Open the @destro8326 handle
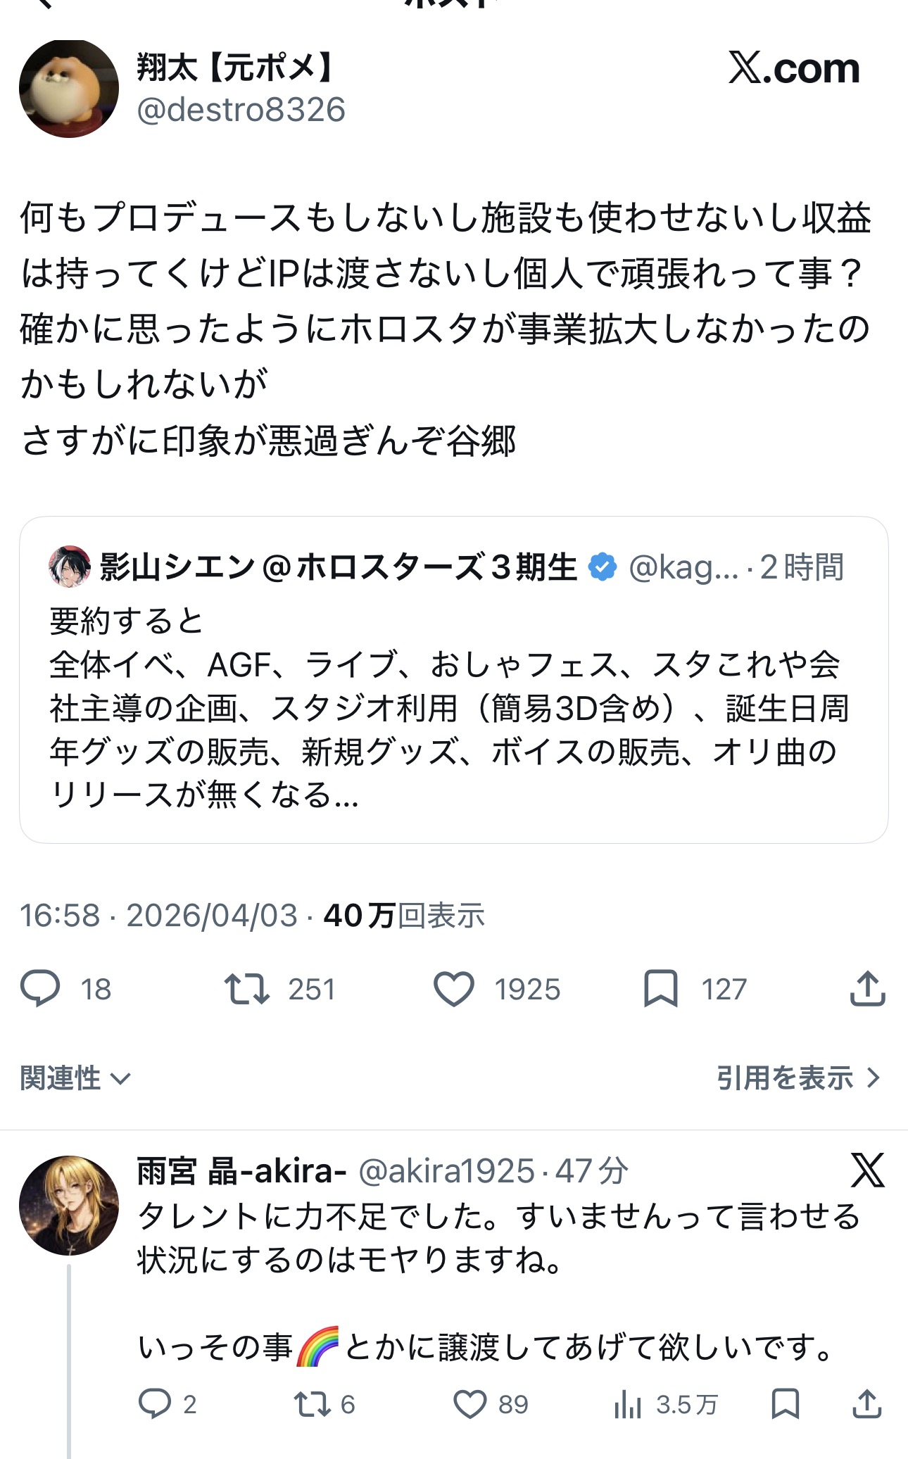Screen dimensions: 908x1459 pos(241,110)
